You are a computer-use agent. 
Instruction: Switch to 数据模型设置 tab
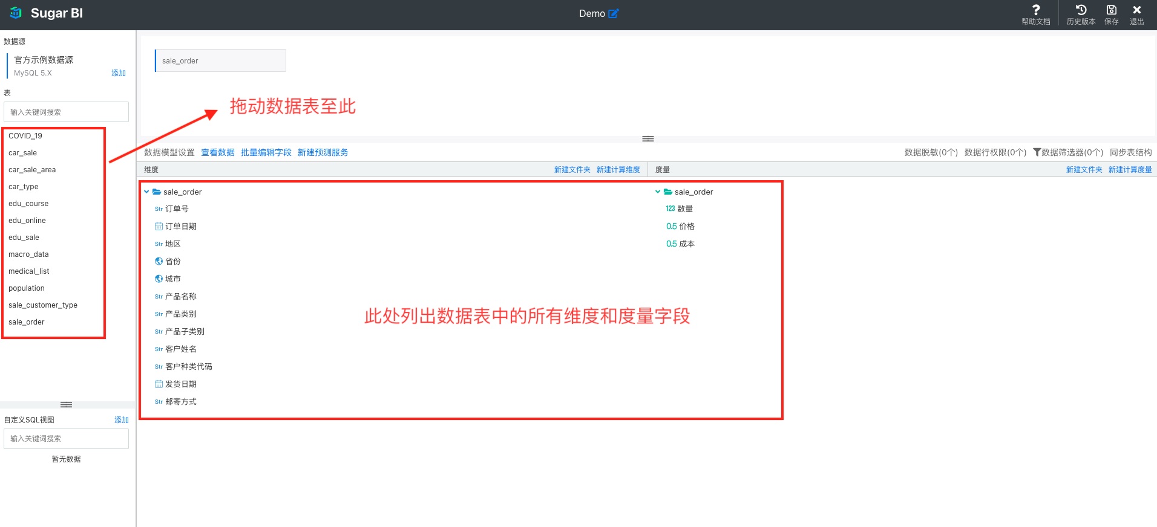click(169, 152)
